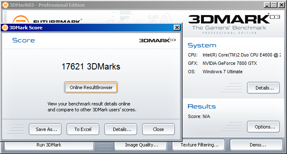Click the large 3DMARK03 Gamers' Benchmark logo
Viewport: 287px width, 154px height.
(x=234, y=24)
